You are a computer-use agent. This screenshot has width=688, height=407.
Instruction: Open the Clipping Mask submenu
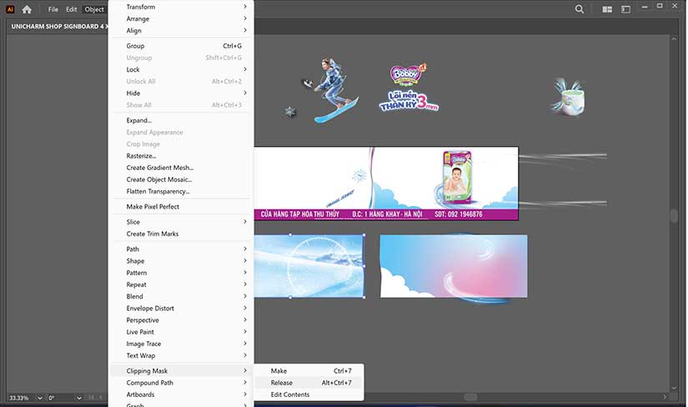coord(181,371)
